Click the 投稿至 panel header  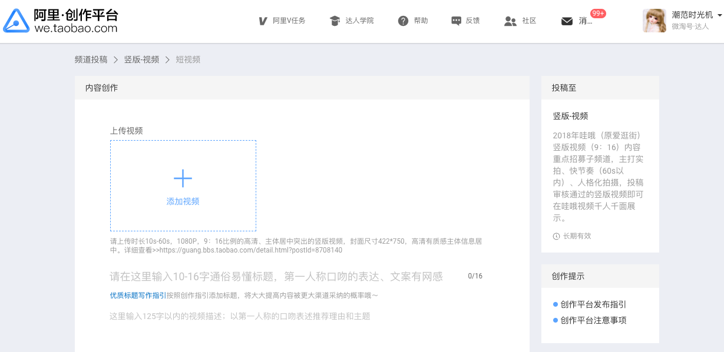(600, 88)
